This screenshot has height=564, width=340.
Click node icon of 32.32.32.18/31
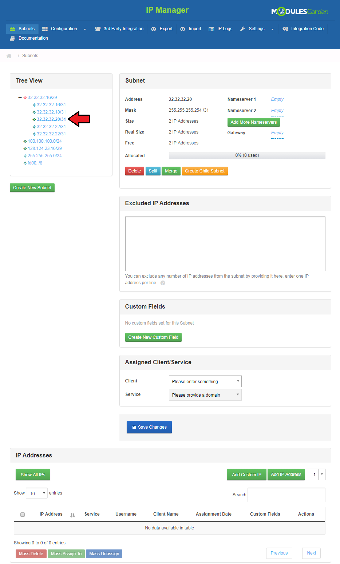coord(34,112)
